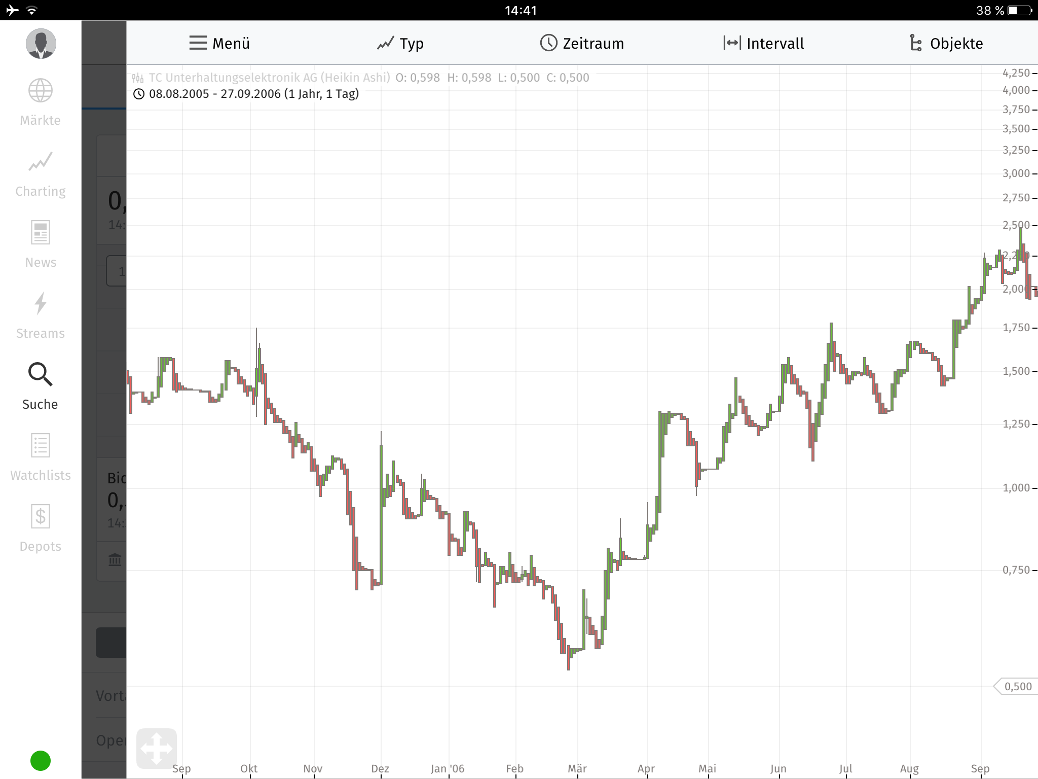The image size is (1038, 779).
Task: Tap the TC Unterhaltungselektronik AG indicator title
Action: (269, 78)
